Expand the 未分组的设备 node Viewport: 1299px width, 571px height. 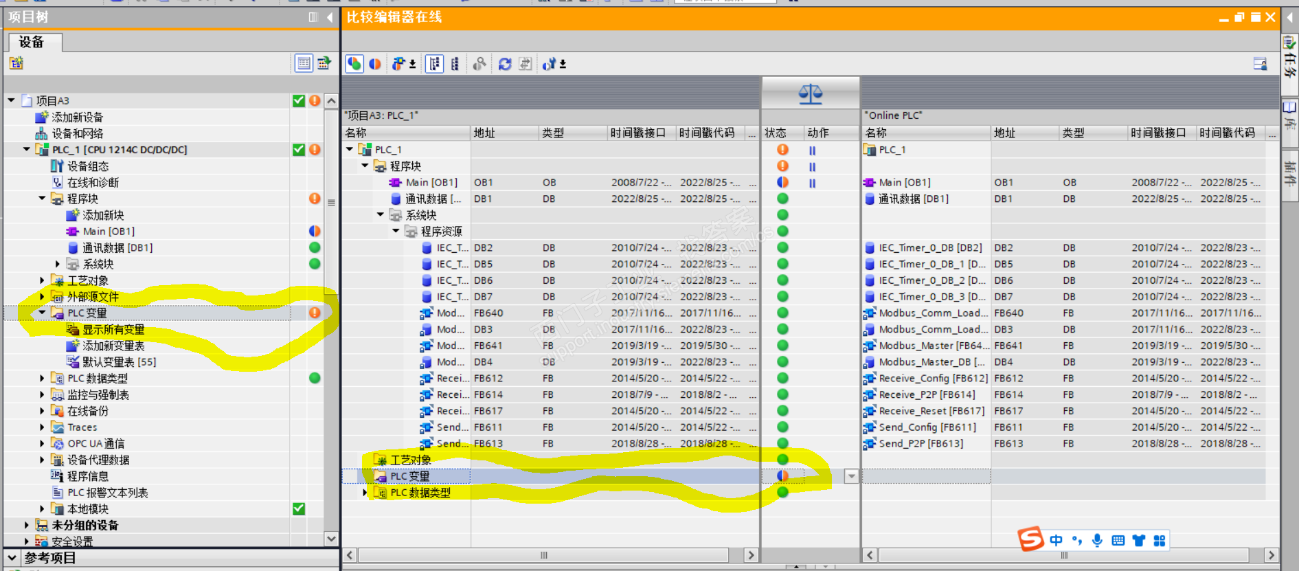click(x=26, y=525)
